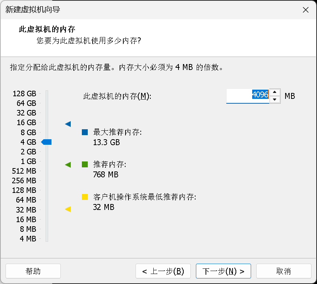Select the 128 GB mark on scale

pyautogui.click(x=24, y=93)
